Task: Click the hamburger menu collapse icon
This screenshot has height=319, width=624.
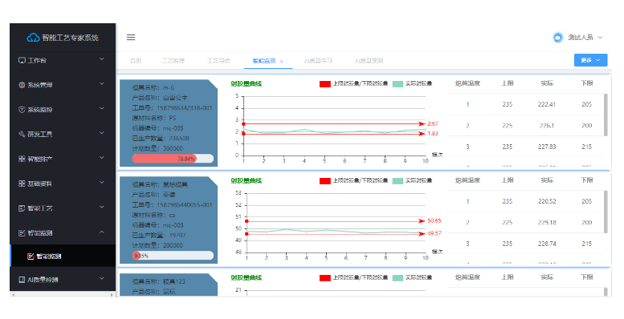Action: pos(131,38)
